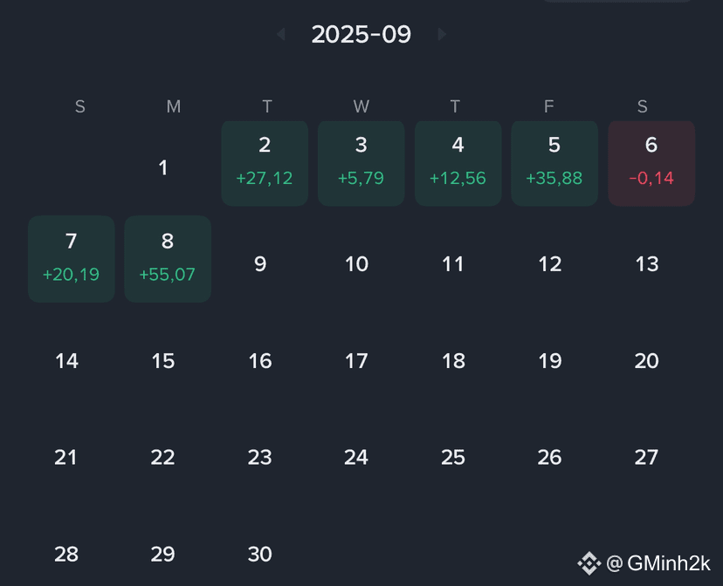Open the 2025-09 month picker
This screenshot has height=586, width=723.
click(361, 34)
